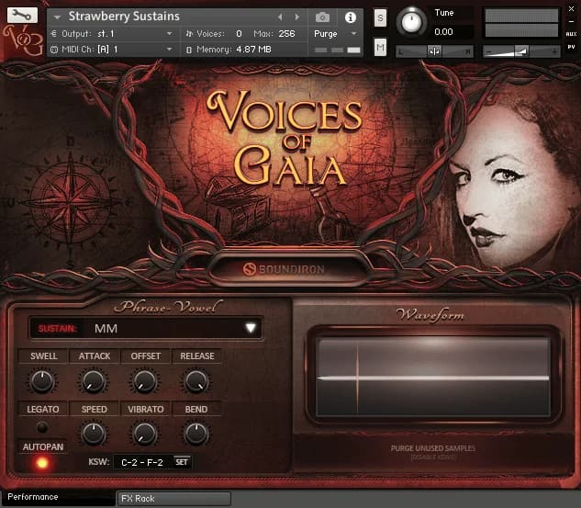Click the waveform playhead marker line
Screen dimensions: 581x508
(358, 378)
